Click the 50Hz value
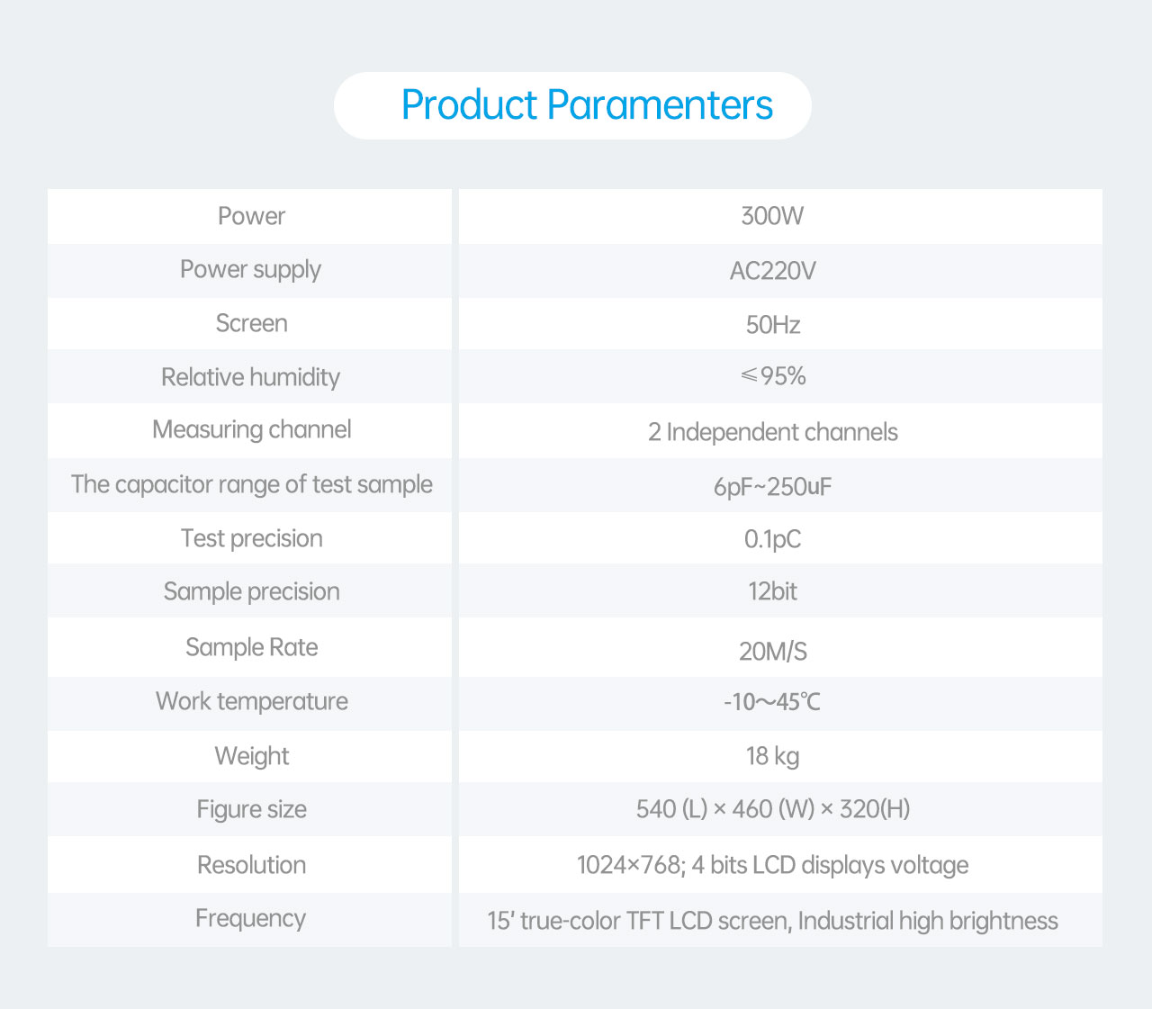 tap(772, 324)
